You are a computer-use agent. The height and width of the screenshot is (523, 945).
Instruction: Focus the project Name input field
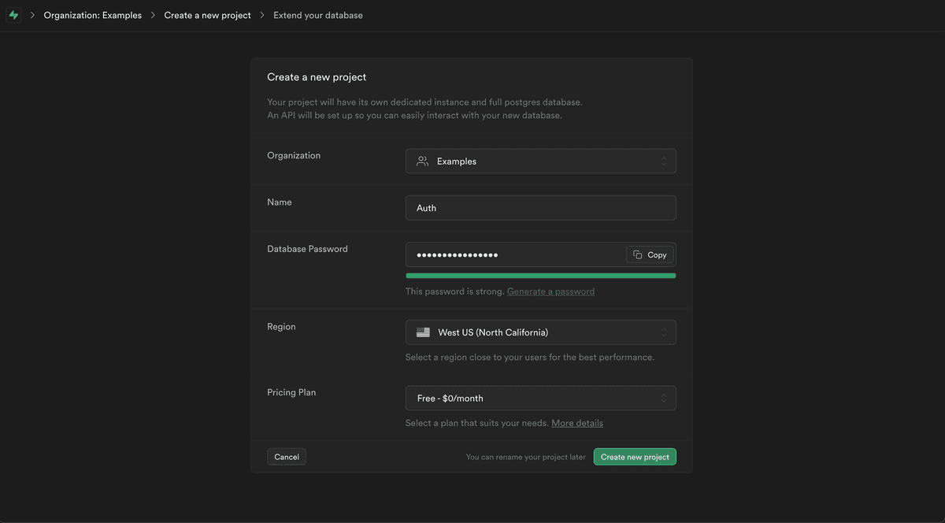pos(540,208)
